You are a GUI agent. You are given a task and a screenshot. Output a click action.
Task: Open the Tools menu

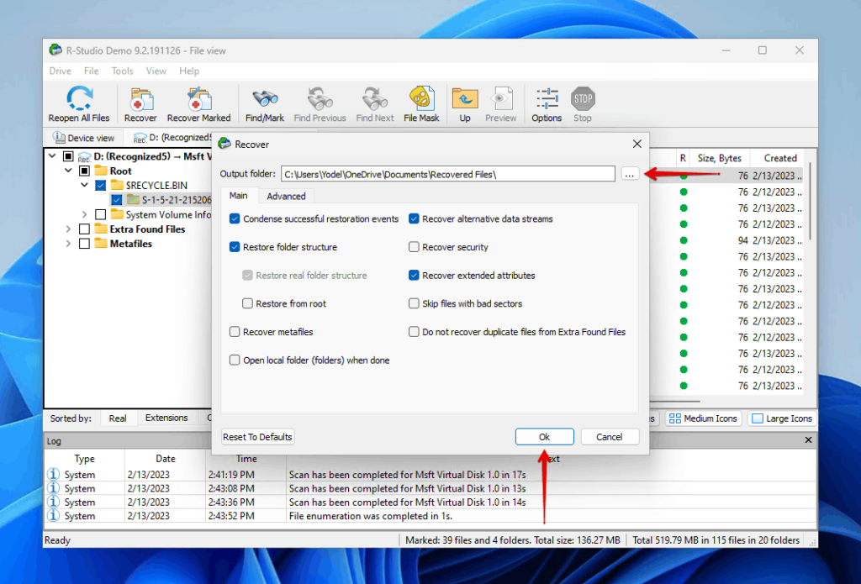click(x=122, y=71)
